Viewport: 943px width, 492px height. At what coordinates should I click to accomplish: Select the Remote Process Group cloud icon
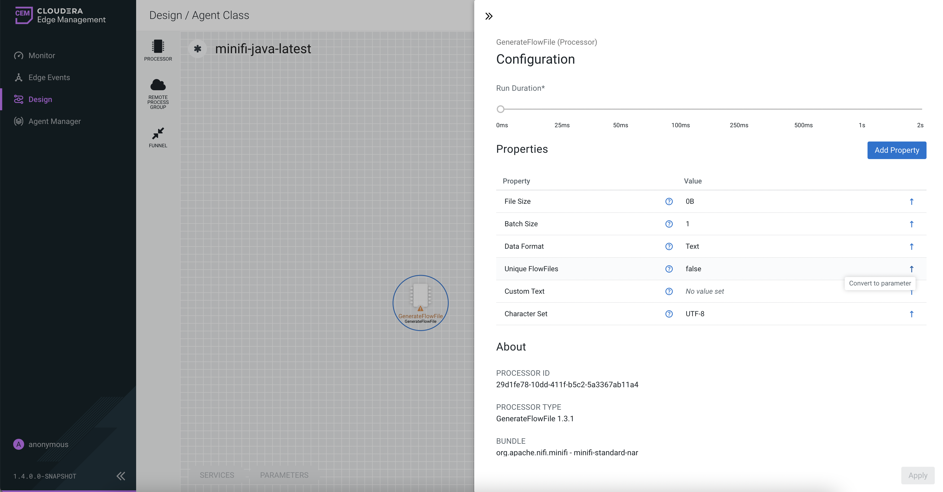pyautogui.click(x=158, y=85)
